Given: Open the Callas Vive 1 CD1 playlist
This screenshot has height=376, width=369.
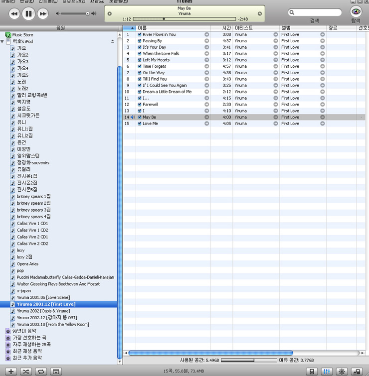Looking at the screenshot, I should coord(32,224).
